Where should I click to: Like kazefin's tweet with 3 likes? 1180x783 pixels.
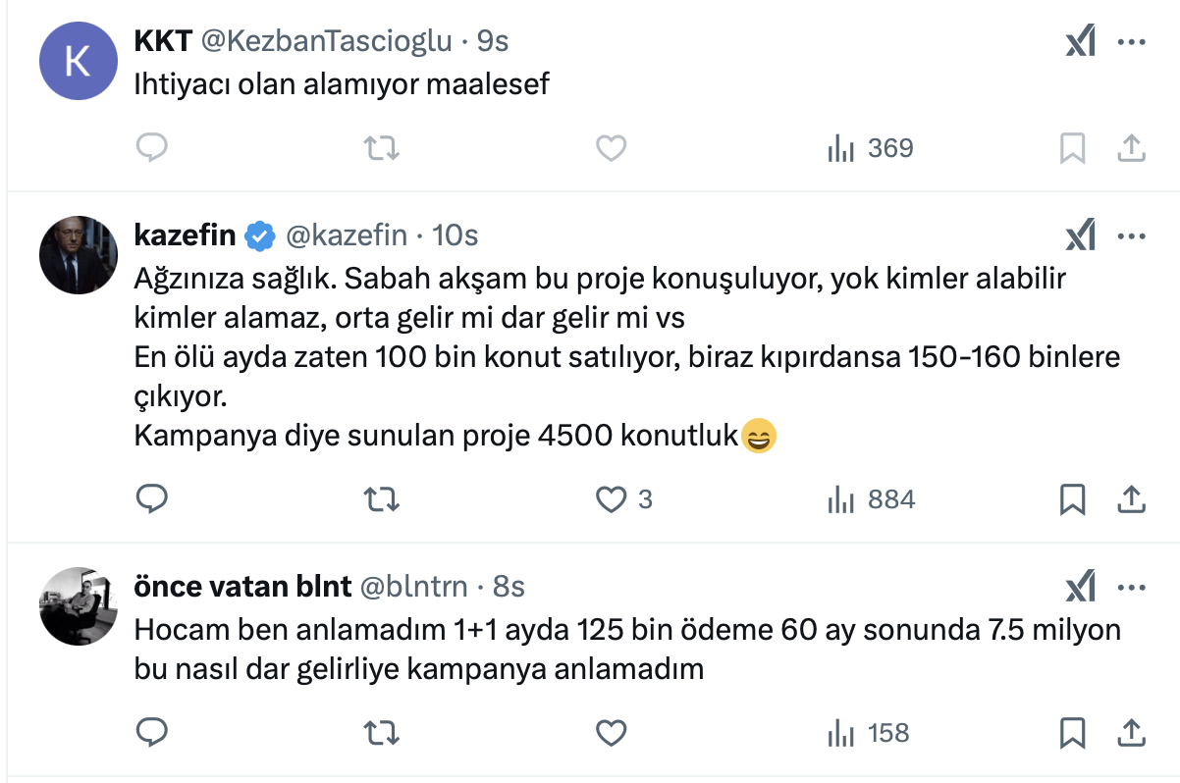click(612, 499)
